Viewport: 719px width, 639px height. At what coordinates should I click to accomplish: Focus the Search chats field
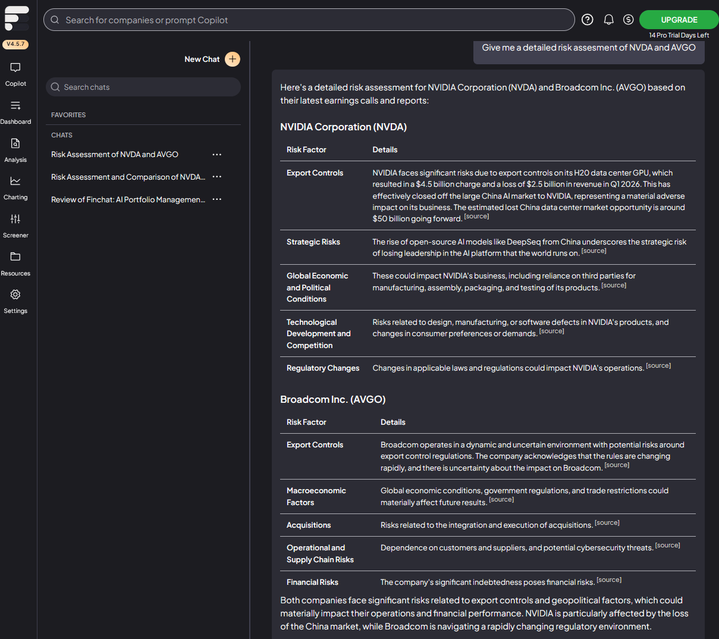click(x=143, y=87)
